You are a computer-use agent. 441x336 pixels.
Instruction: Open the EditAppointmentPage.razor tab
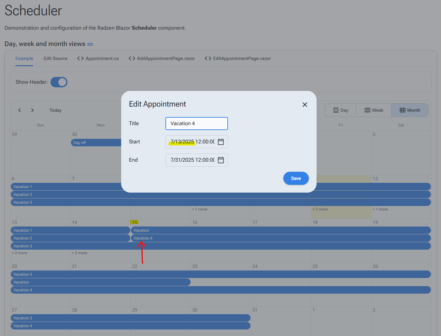pos(238,58)
